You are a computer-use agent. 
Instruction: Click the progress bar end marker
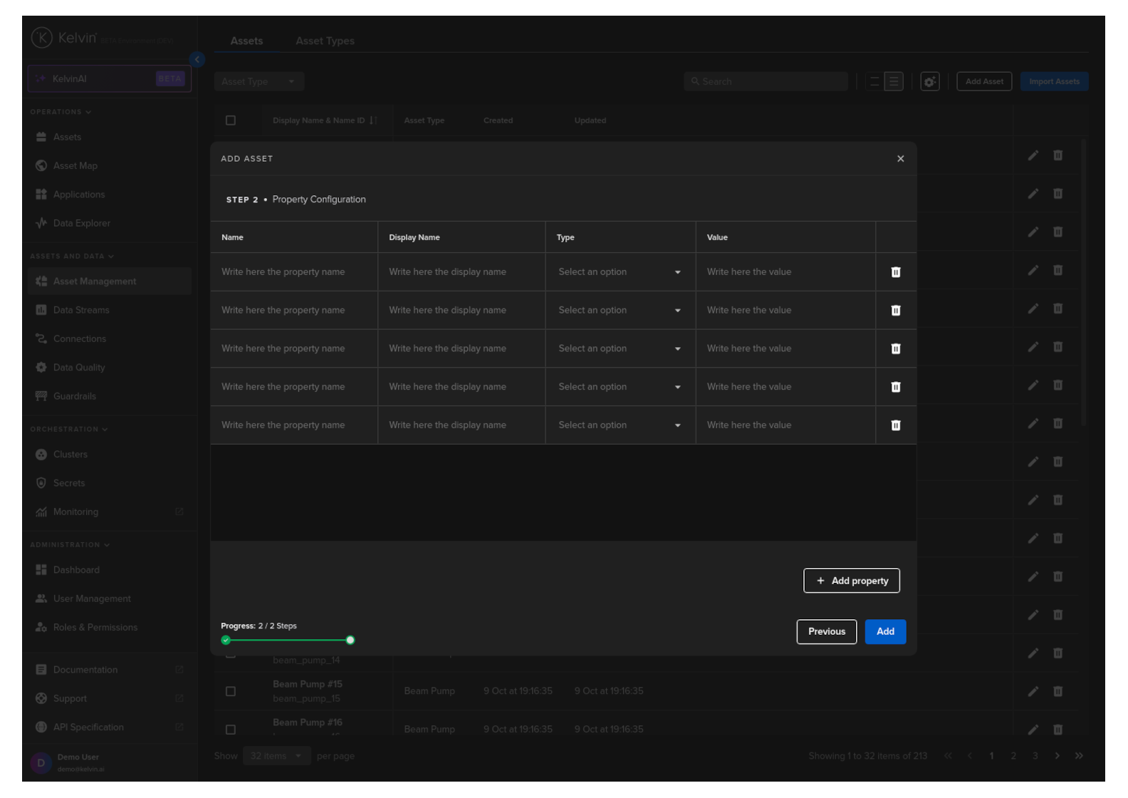pyautogui.click(x=350, y=641)
